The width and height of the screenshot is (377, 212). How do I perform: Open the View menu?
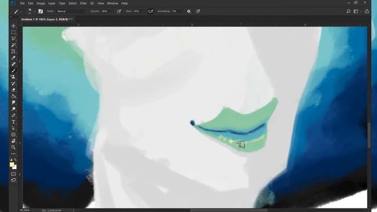point(101,4)
